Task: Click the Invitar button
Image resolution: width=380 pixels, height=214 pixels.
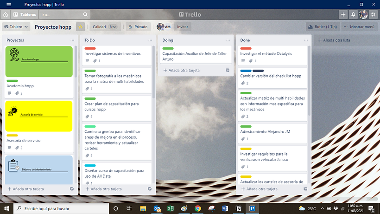Action: (183, 27)
